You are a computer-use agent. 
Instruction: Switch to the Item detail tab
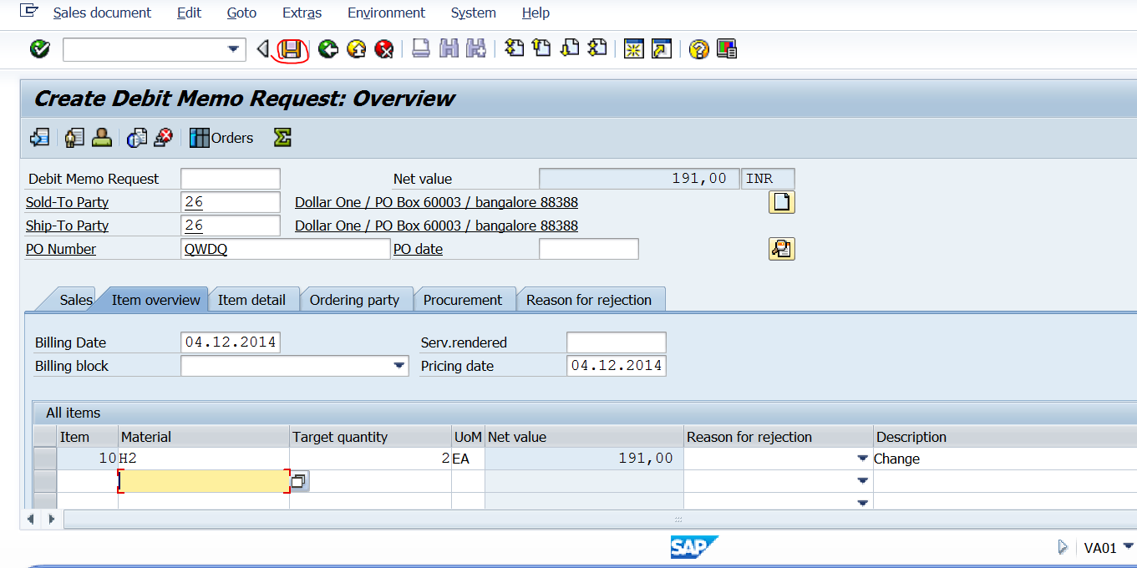(254, 299)
